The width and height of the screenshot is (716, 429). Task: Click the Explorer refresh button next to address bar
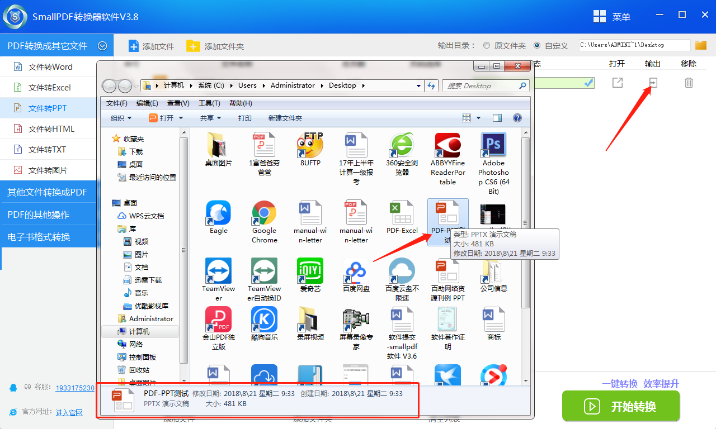click(x=431, y=85)
